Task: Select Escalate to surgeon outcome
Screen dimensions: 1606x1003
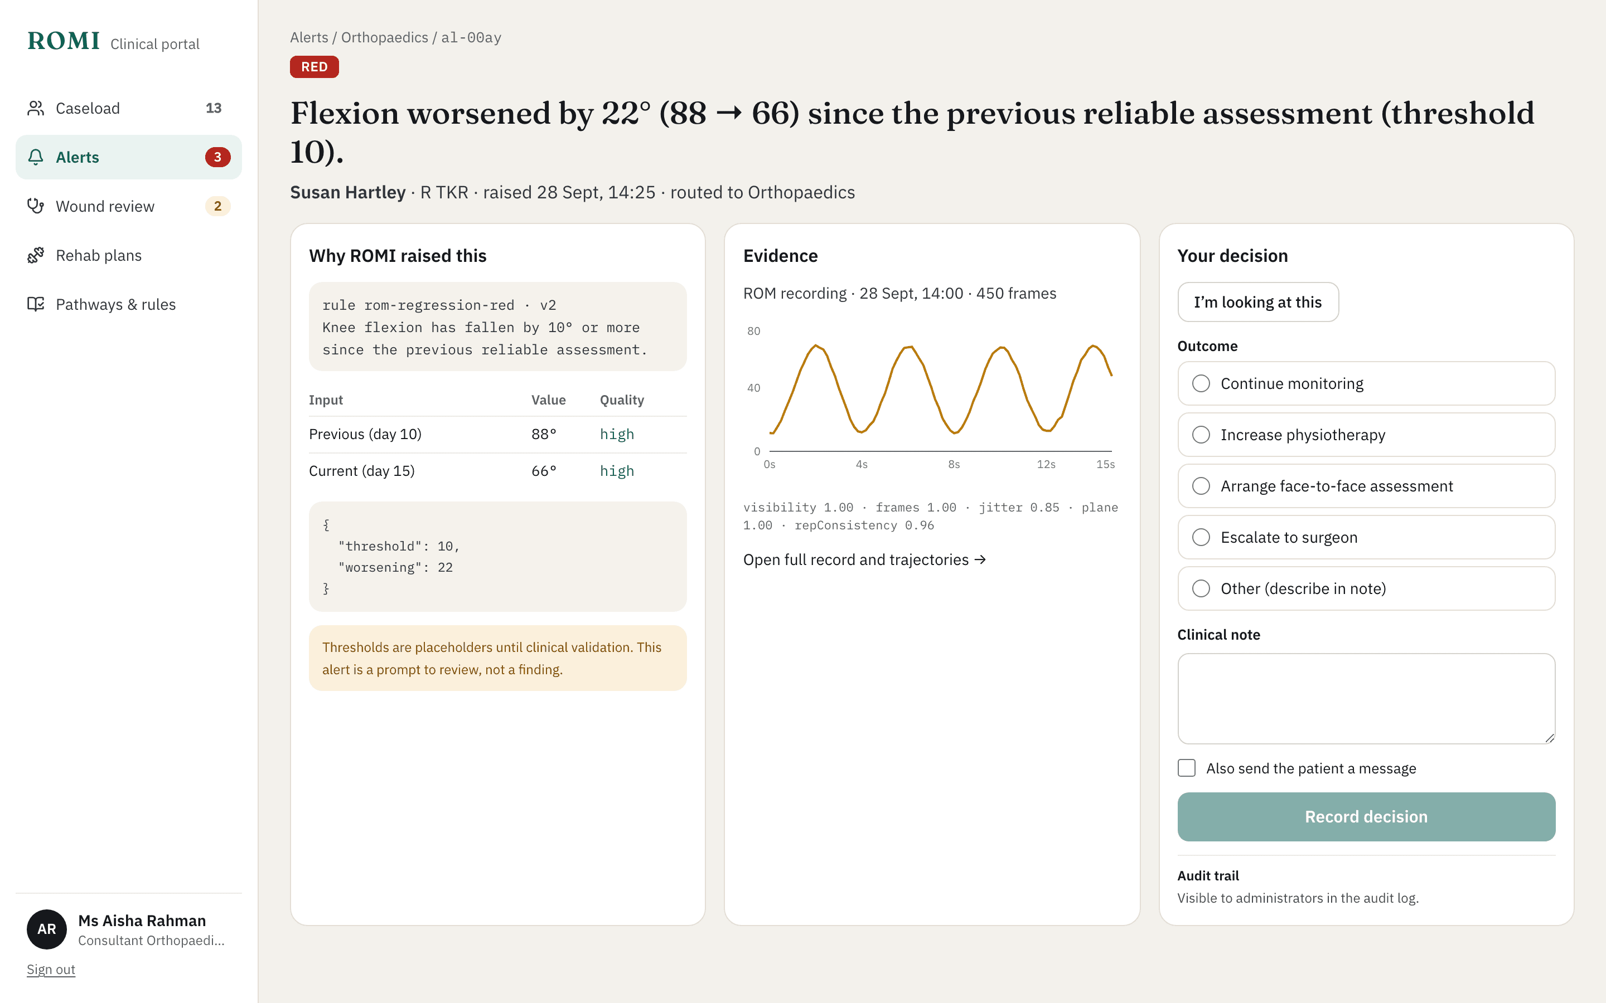Action: 1366,537
